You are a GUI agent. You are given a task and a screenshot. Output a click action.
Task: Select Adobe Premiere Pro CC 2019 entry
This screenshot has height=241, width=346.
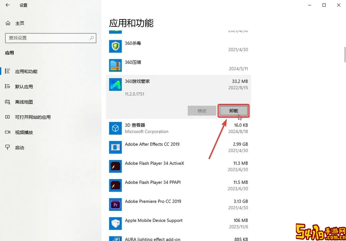point(179,205)
